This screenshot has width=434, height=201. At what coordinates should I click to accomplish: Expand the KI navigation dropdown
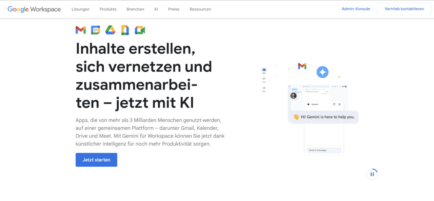coord(156,9)
